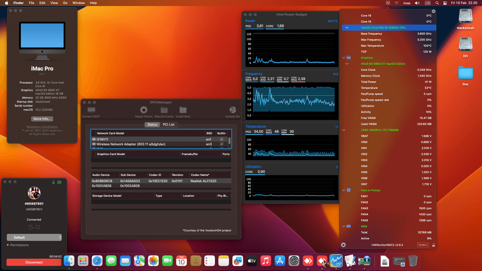This screenshot has height=271, width=482.
Task: Select the Install Kext tool
Action: [183, 110]
